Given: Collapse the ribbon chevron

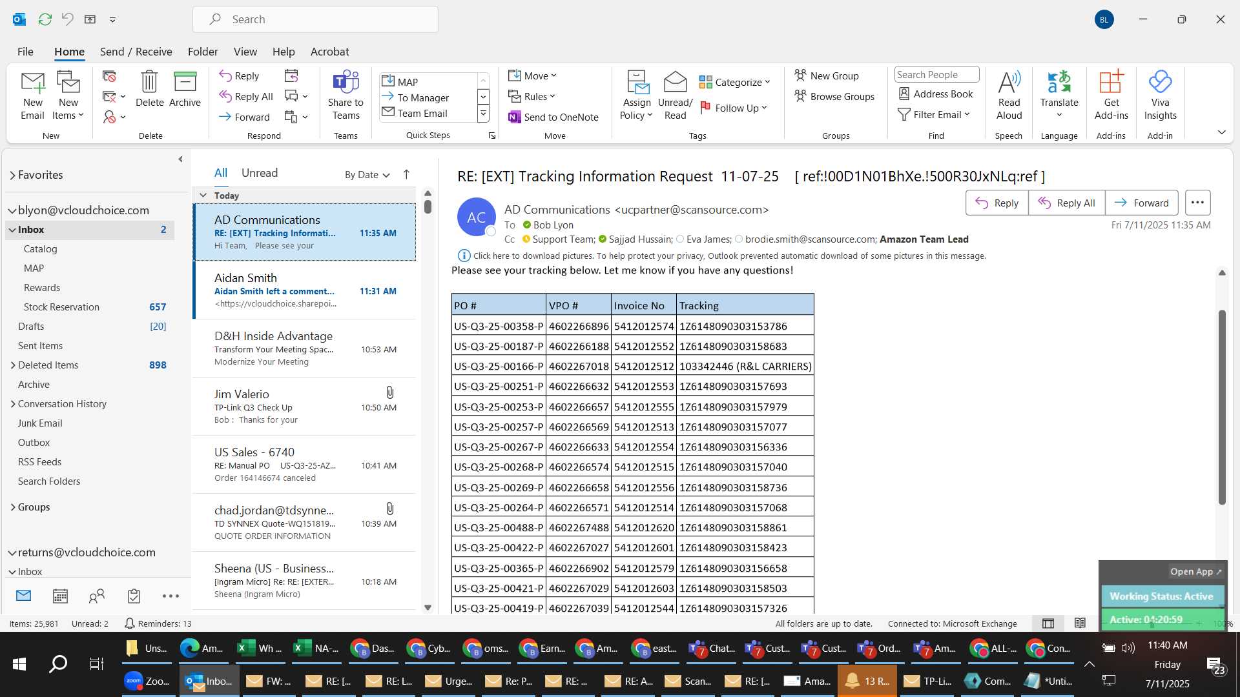Looking at the screenshot, I should tap(1221, 132).
